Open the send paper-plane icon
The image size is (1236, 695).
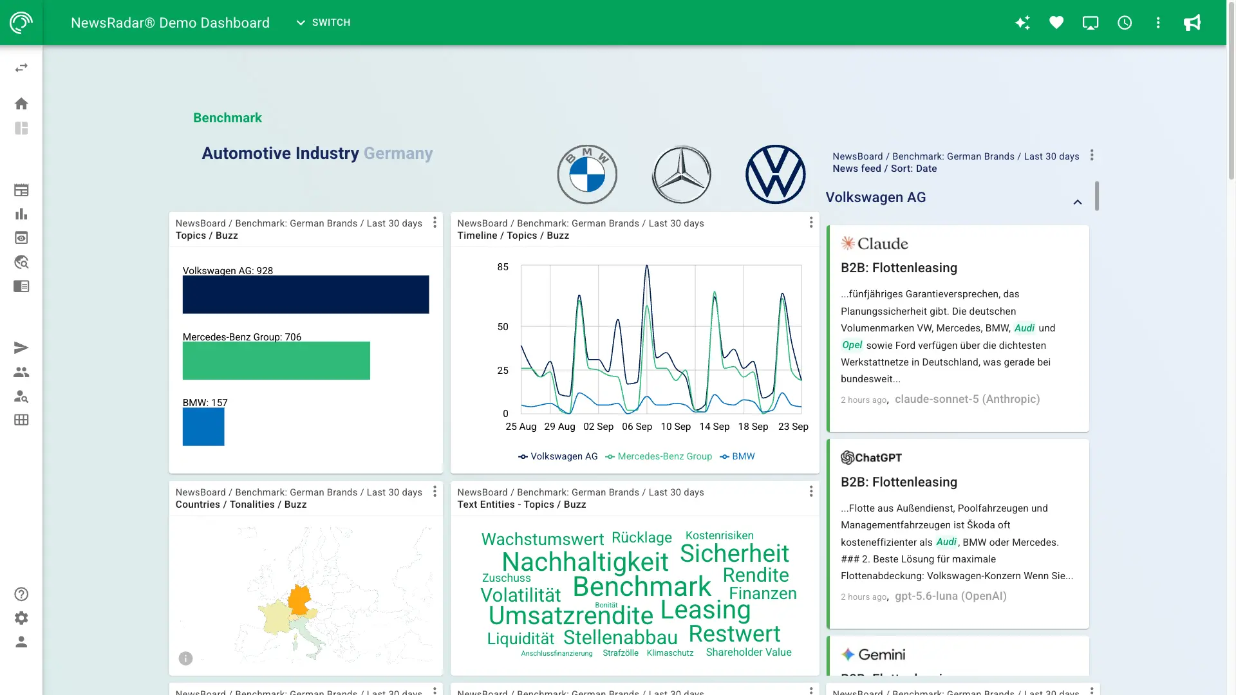[21, 347]
